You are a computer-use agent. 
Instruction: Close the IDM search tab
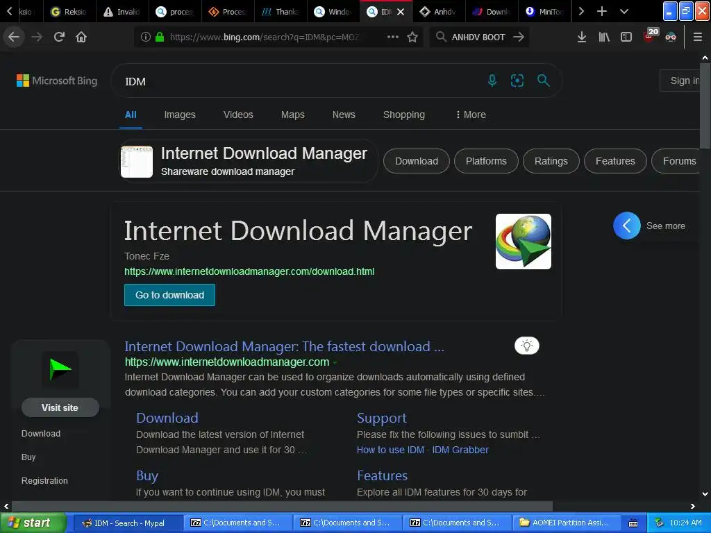click(x=401, y=12)
